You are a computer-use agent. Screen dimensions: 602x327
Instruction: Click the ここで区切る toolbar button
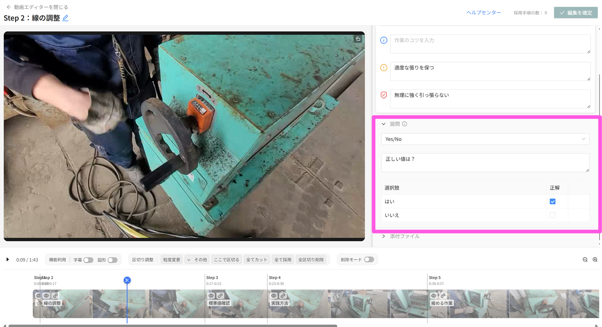coord(226,260)
